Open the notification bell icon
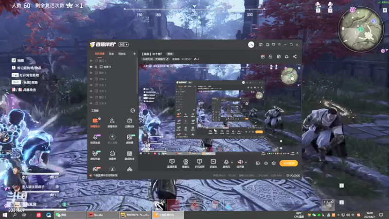 click(x=286, y=56)
